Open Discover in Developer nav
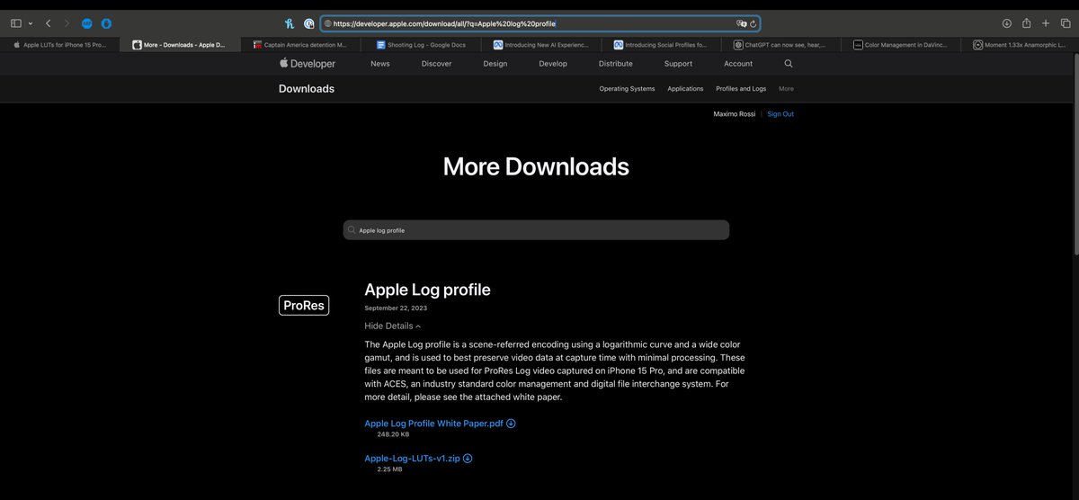 (436, 64)
